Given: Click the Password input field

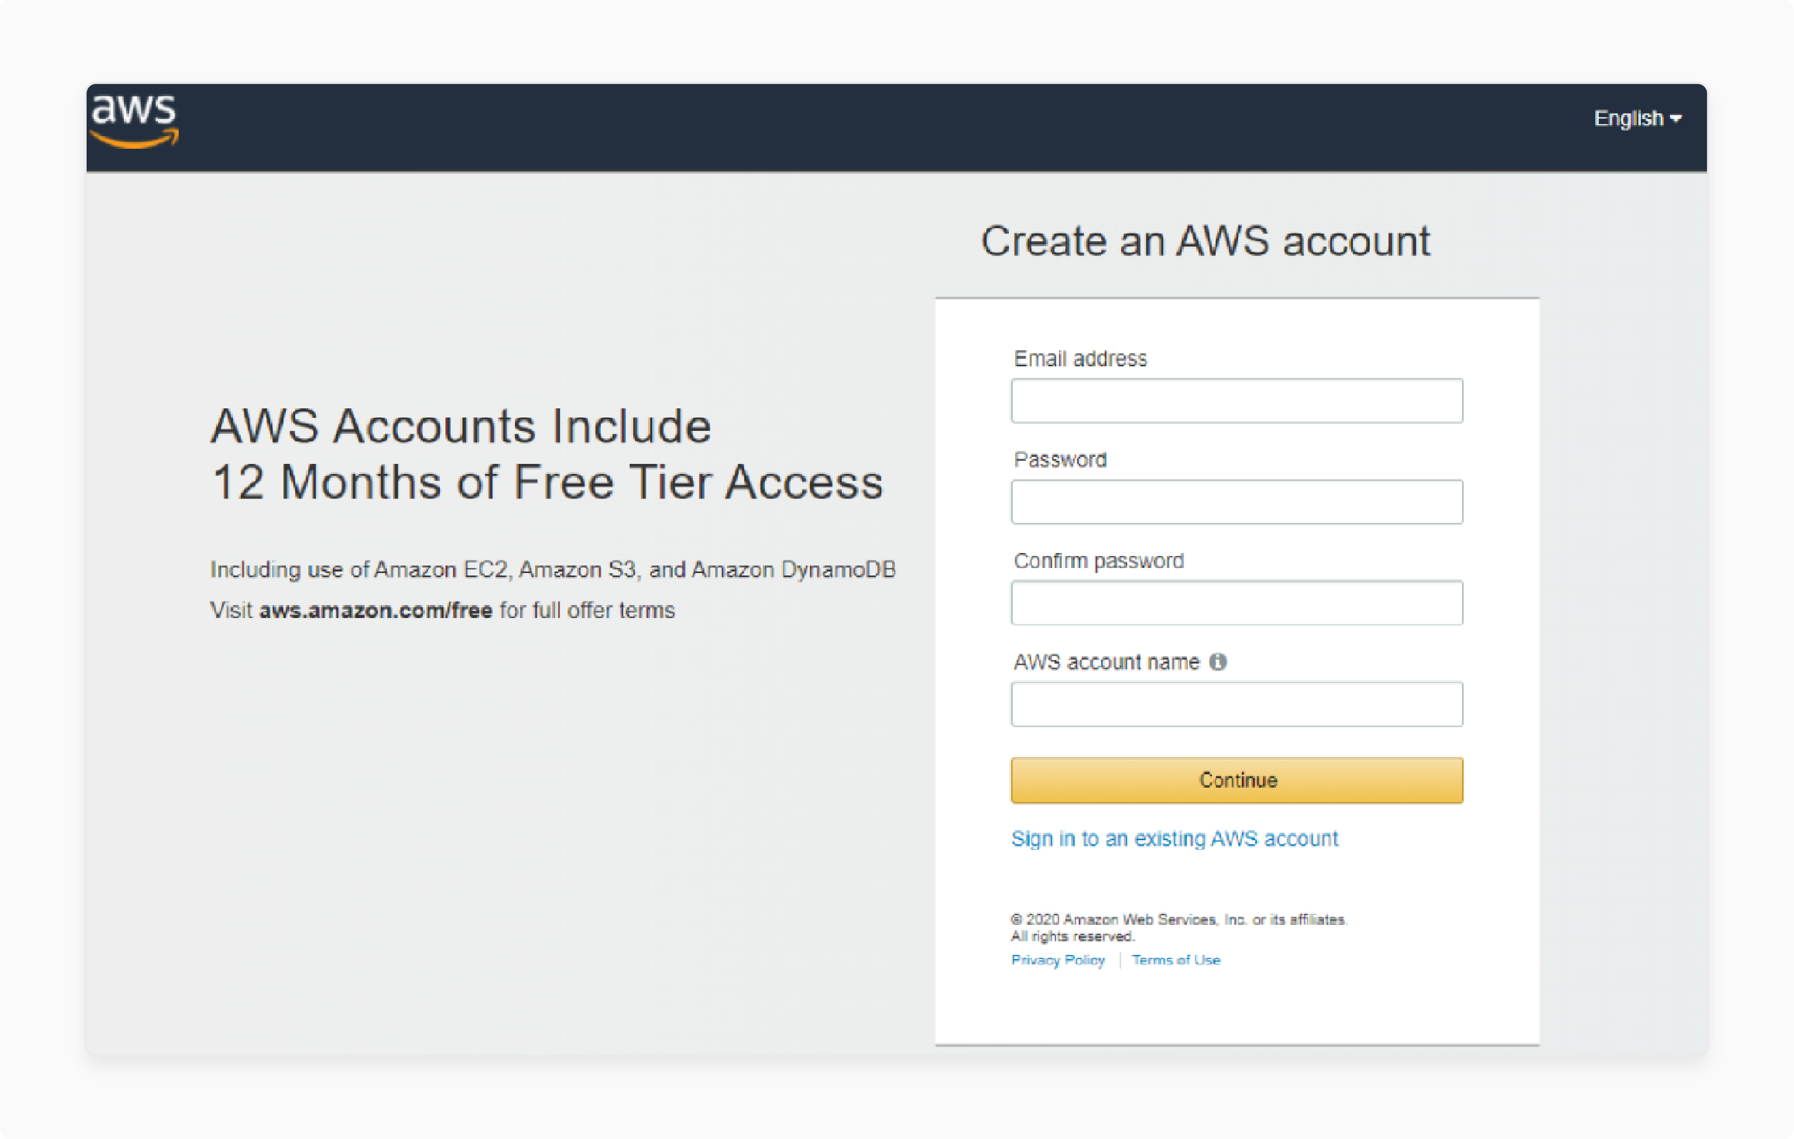Looking at the screenshot, I should [1236, 501].
